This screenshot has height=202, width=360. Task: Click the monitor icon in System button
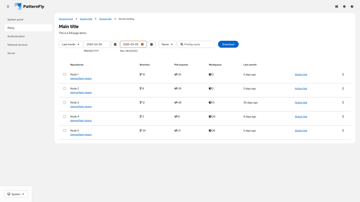9,194
